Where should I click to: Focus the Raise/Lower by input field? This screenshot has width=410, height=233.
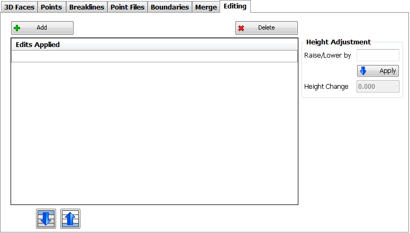click(x=378, y=55)
